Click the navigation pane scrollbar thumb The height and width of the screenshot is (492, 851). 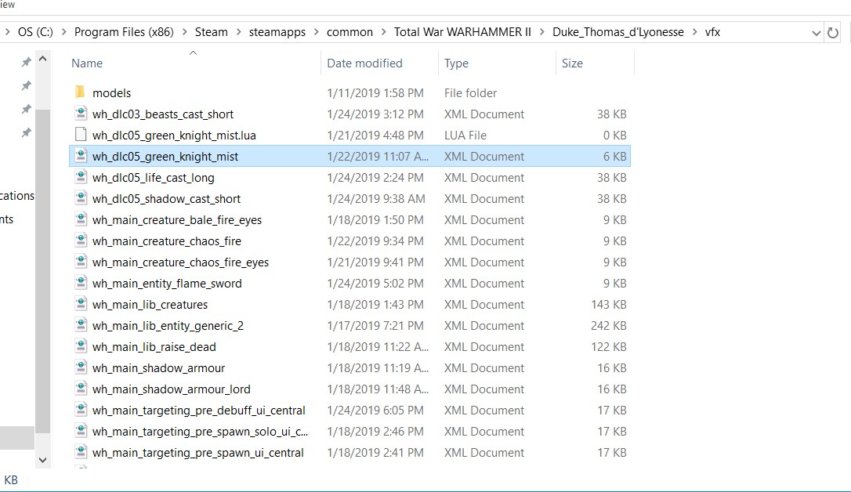coord(43,271)
